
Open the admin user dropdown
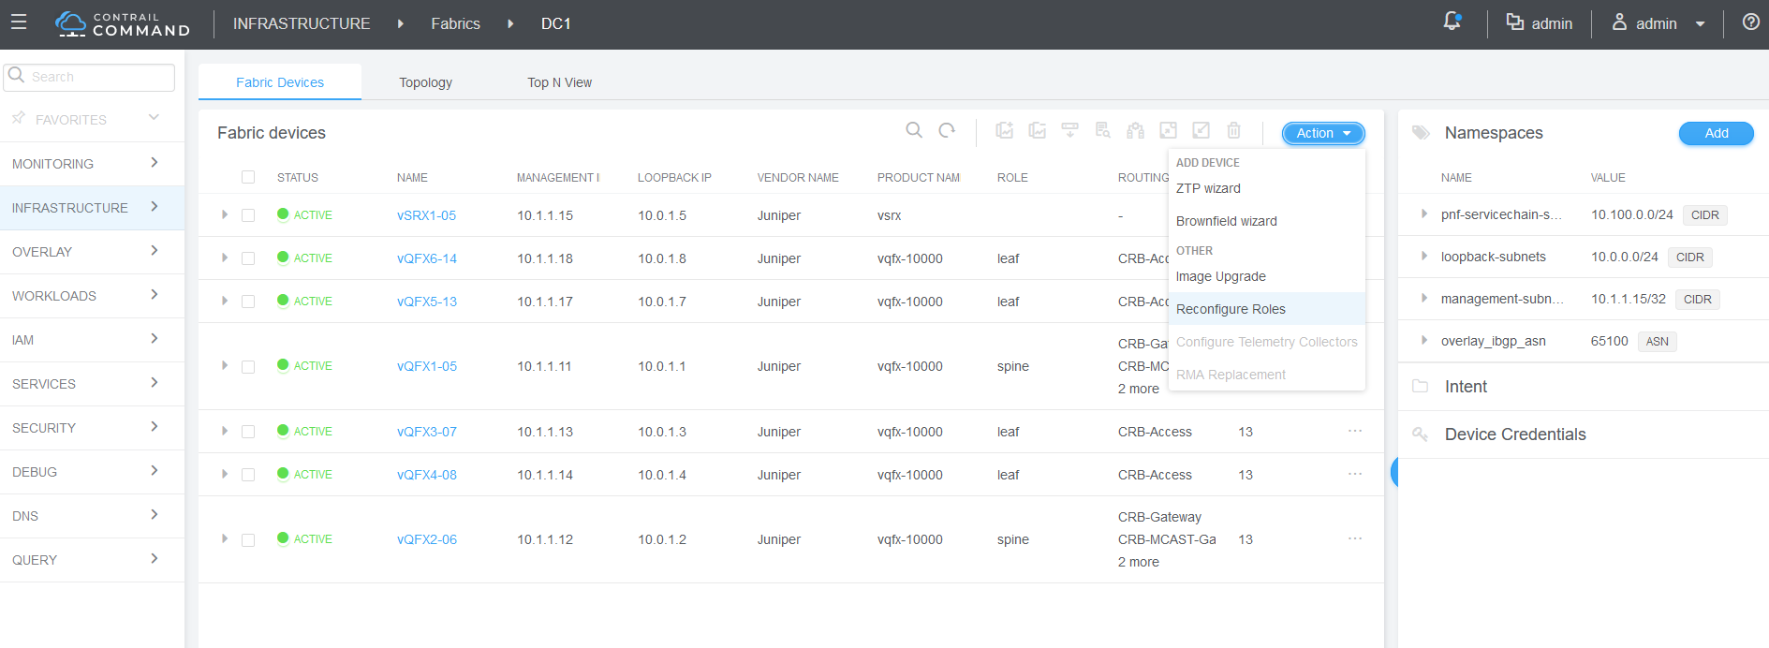pos(1658,23)
